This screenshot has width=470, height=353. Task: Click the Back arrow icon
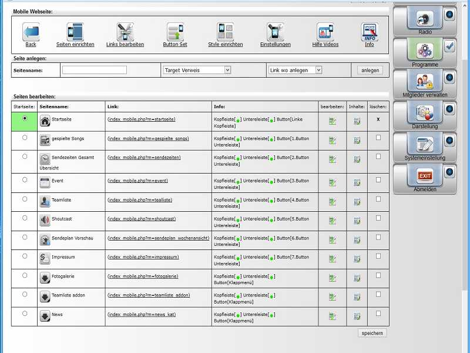[x=31, y=32]
